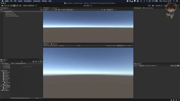Select the Rotate tool in toolbar
The width and height of the screenshot is (180, 101).
coord(8,6)
